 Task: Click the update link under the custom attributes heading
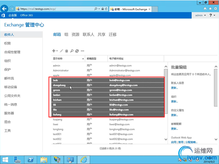(x=174, y=115)
